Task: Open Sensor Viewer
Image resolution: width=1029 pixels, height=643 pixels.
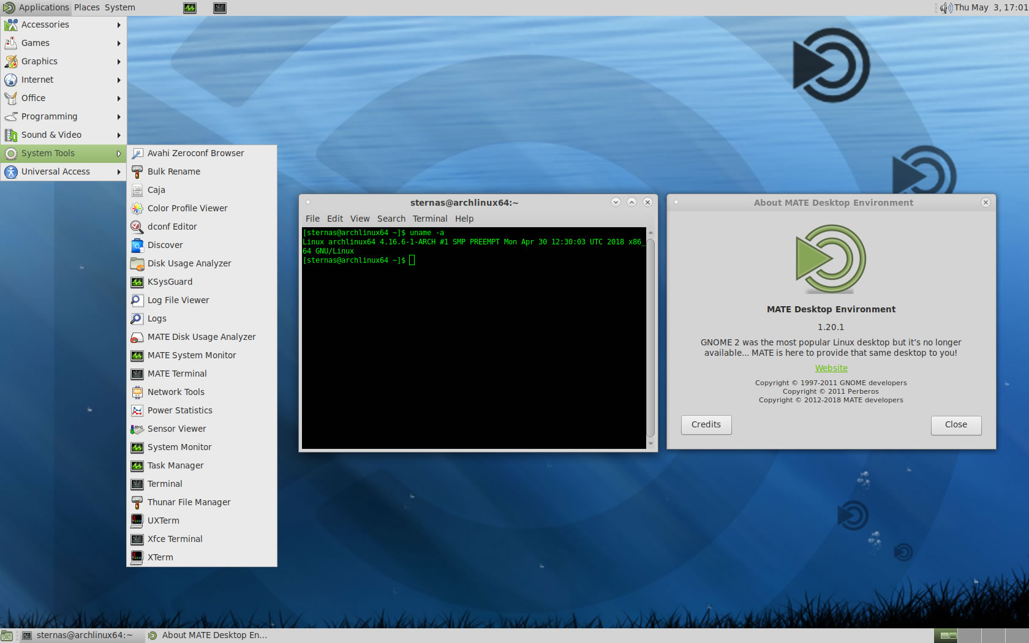Action: [202, 429]
